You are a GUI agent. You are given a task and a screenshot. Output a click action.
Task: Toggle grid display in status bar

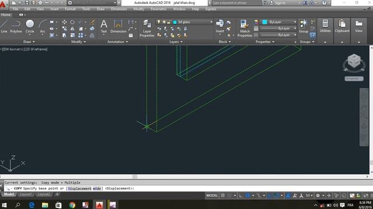pyautogui.click(x=223, y=196)
